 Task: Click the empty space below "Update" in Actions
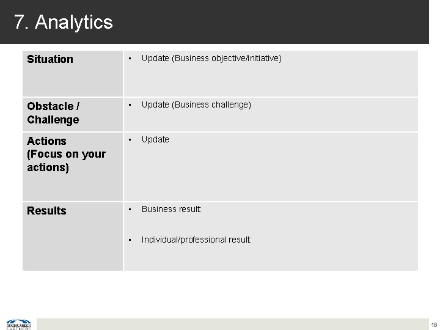pos(269,174)
